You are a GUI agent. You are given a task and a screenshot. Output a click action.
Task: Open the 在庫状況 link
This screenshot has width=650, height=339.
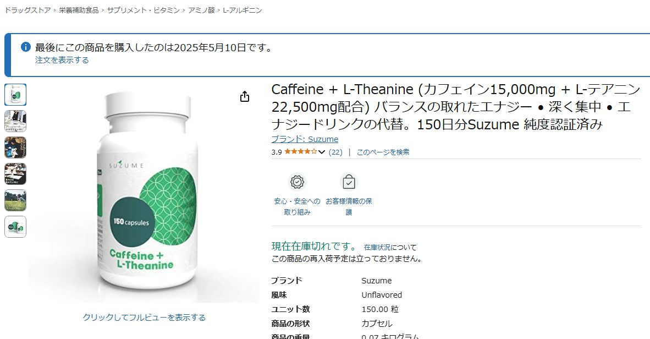click(x=377, y=247)
